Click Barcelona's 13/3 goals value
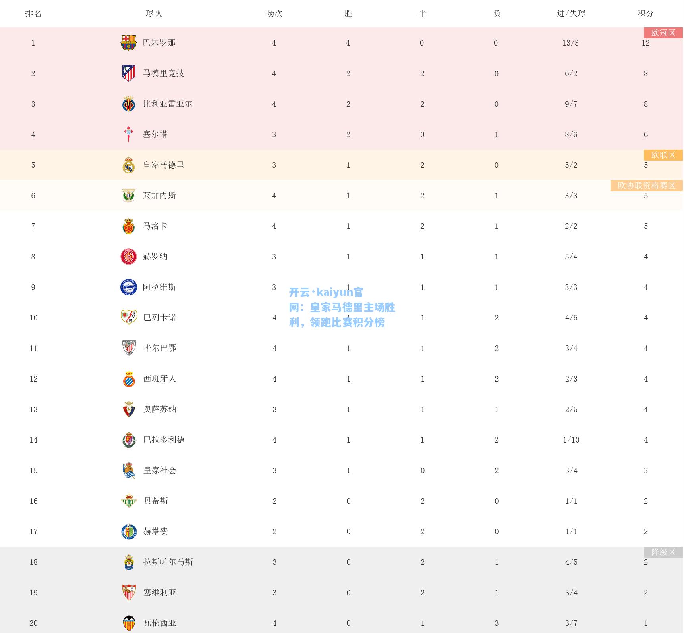The image size is (684, 633). 570,43
